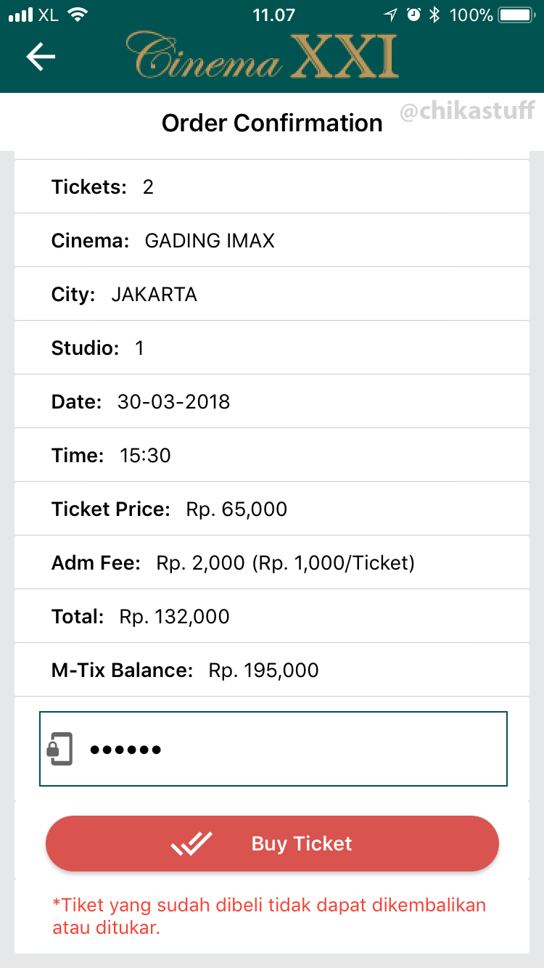This screenshot has width=544, height=968.
Task: Tap the Bluetooth status icon
Action: click(x=434, y=15)
